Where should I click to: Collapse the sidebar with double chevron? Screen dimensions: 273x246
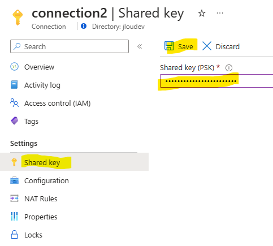[x=140, y=46]
